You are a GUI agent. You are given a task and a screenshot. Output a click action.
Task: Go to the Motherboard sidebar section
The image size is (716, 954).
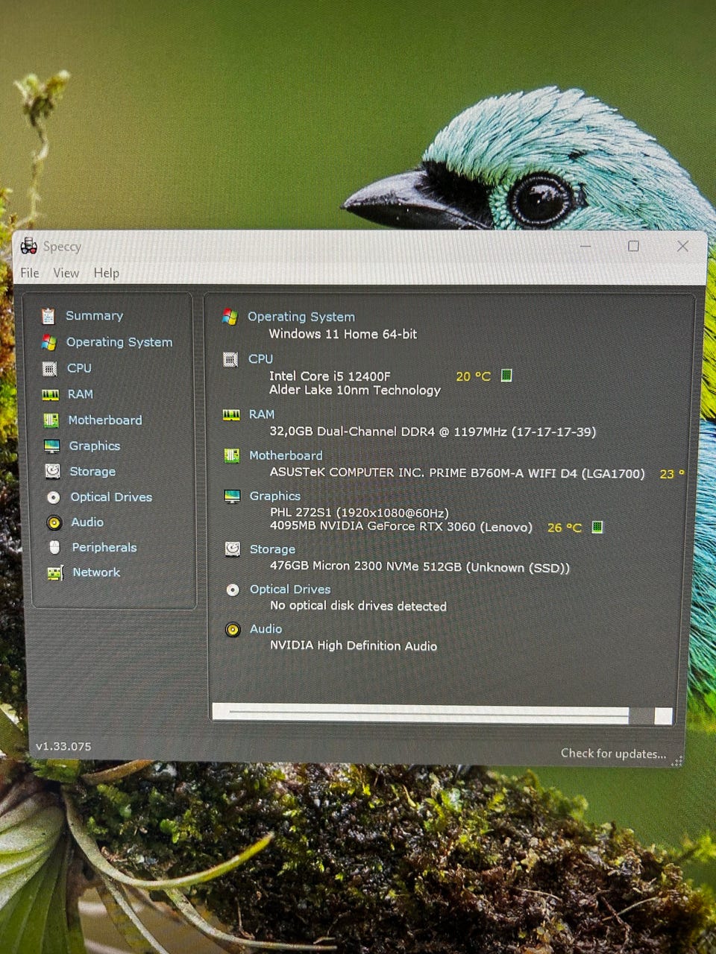(x=105, y=420)
